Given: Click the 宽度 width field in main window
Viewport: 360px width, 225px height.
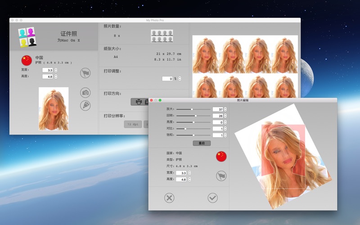Looking at the screenshot, I should click(x=47, y=70).
